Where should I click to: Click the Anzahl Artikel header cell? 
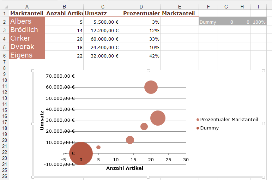pyautogui.click(x=64, y=13)
